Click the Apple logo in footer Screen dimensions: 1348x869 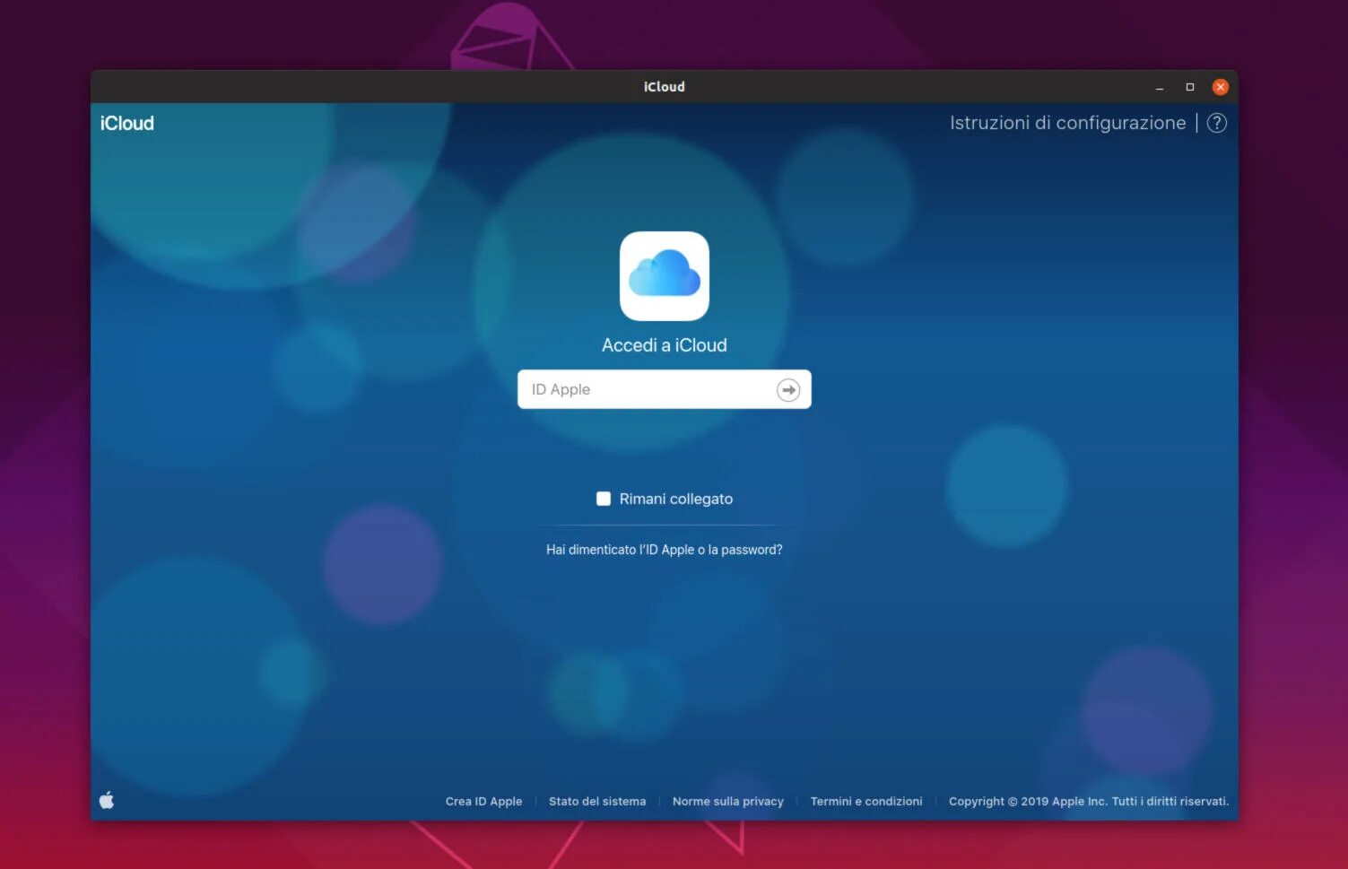click(x=107, y=800)
